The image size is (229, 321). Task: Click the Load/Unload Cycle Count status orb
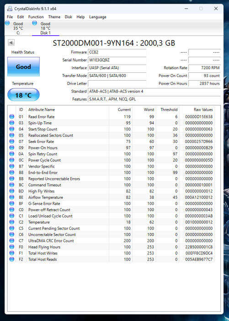click(x=12, y=216)
